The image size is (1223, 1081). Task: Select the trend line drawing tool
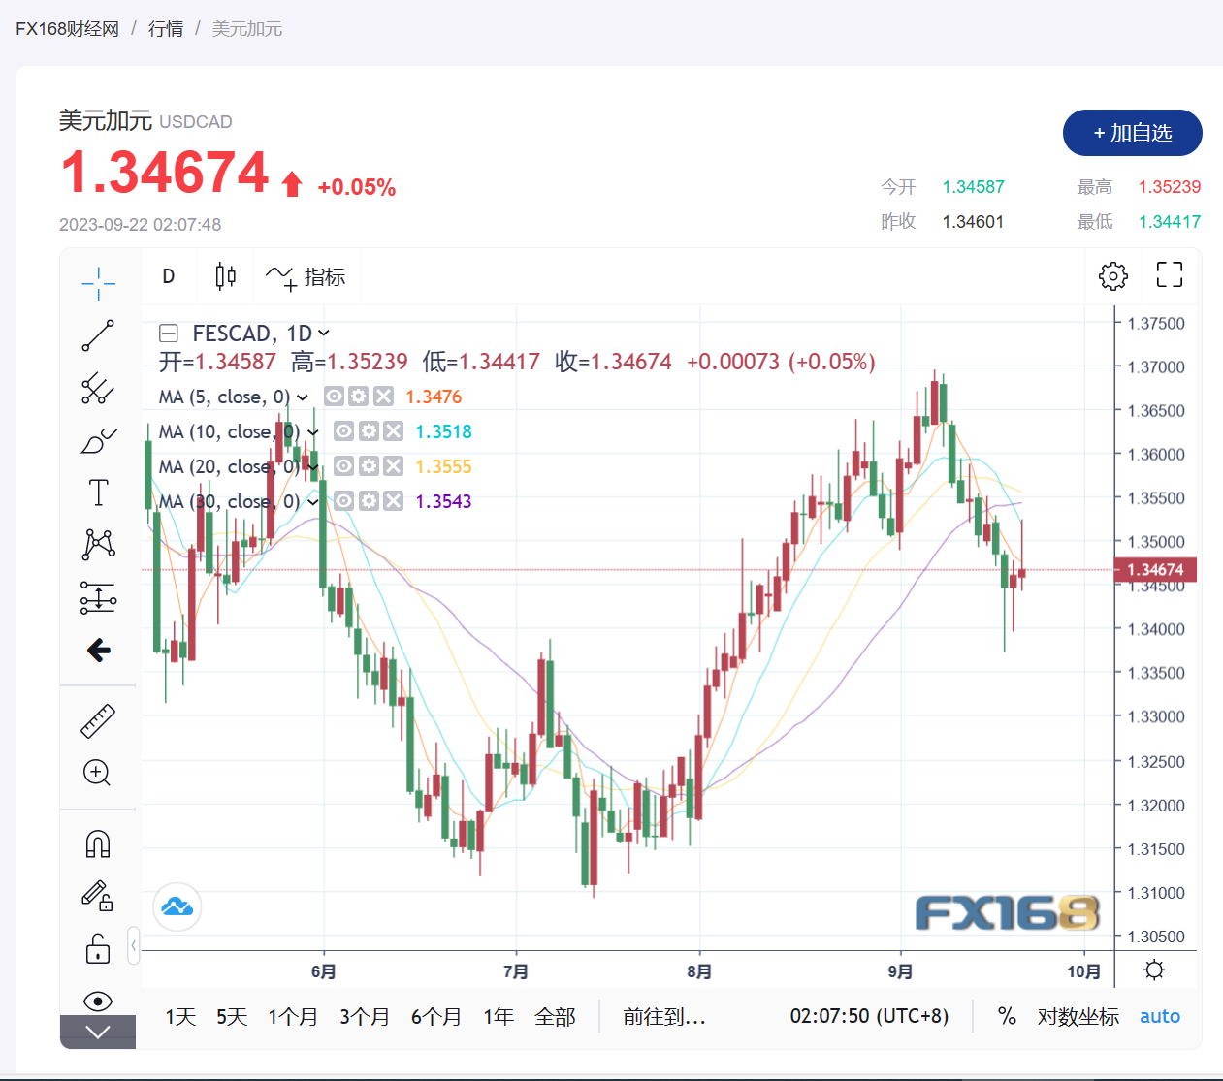point(98,335)
